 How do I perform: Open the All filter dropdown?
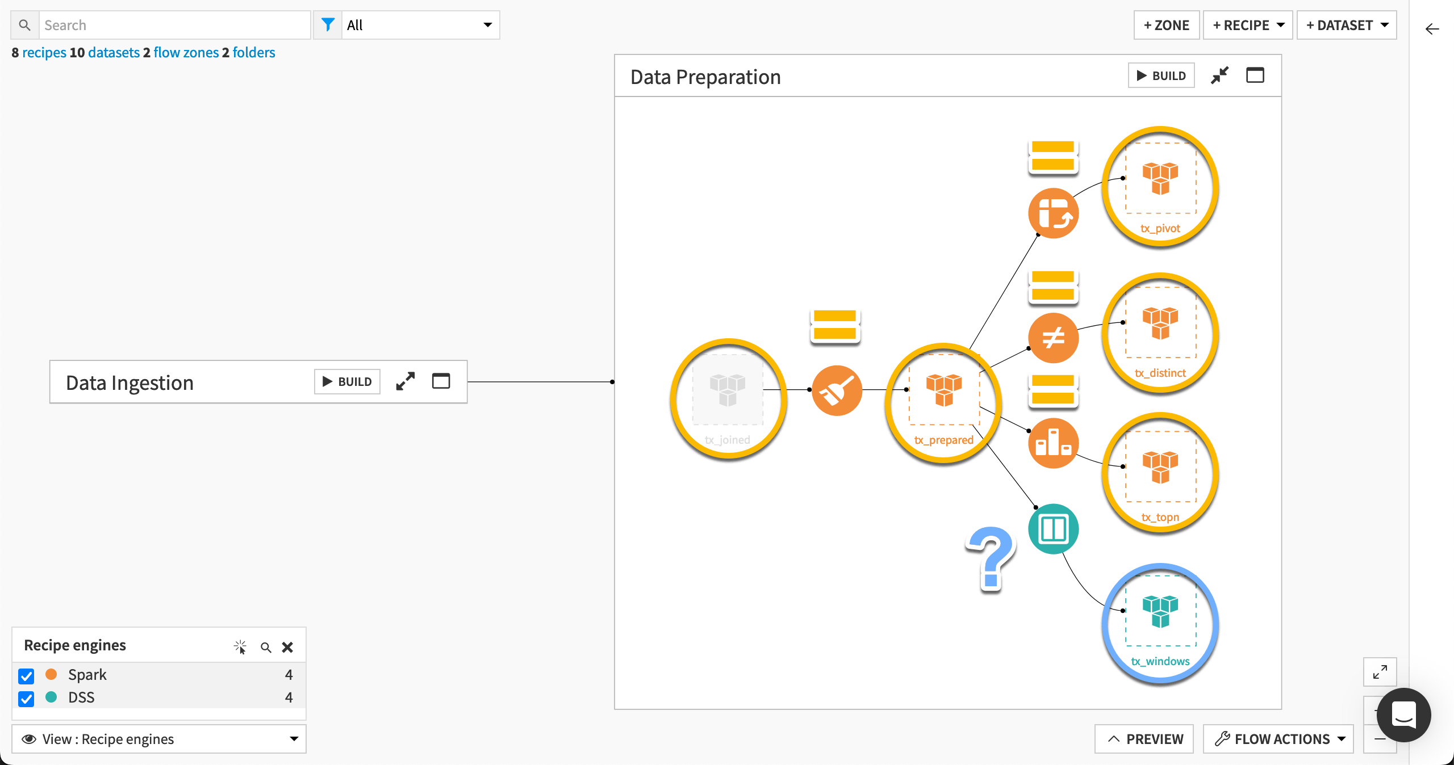[x=420, y=25]
